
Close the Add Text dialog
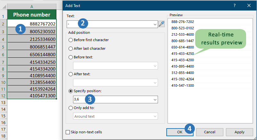click(x=249, y=5)
